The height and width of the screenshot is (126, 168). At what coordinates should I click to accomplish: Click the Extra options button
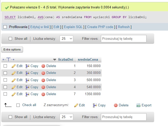[x=12, y=49]
